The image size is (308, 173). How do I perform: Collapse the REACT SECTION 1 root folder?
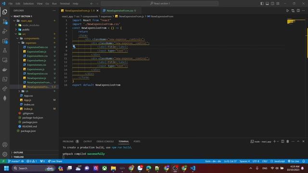[x=12, y=16]
